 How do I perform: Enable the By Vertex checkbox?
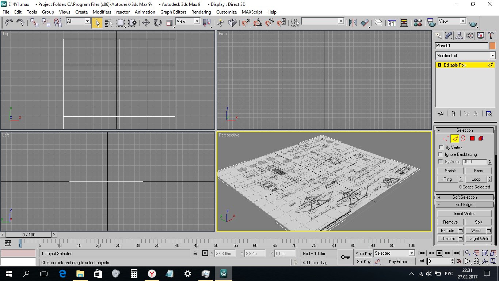(441, 147)
